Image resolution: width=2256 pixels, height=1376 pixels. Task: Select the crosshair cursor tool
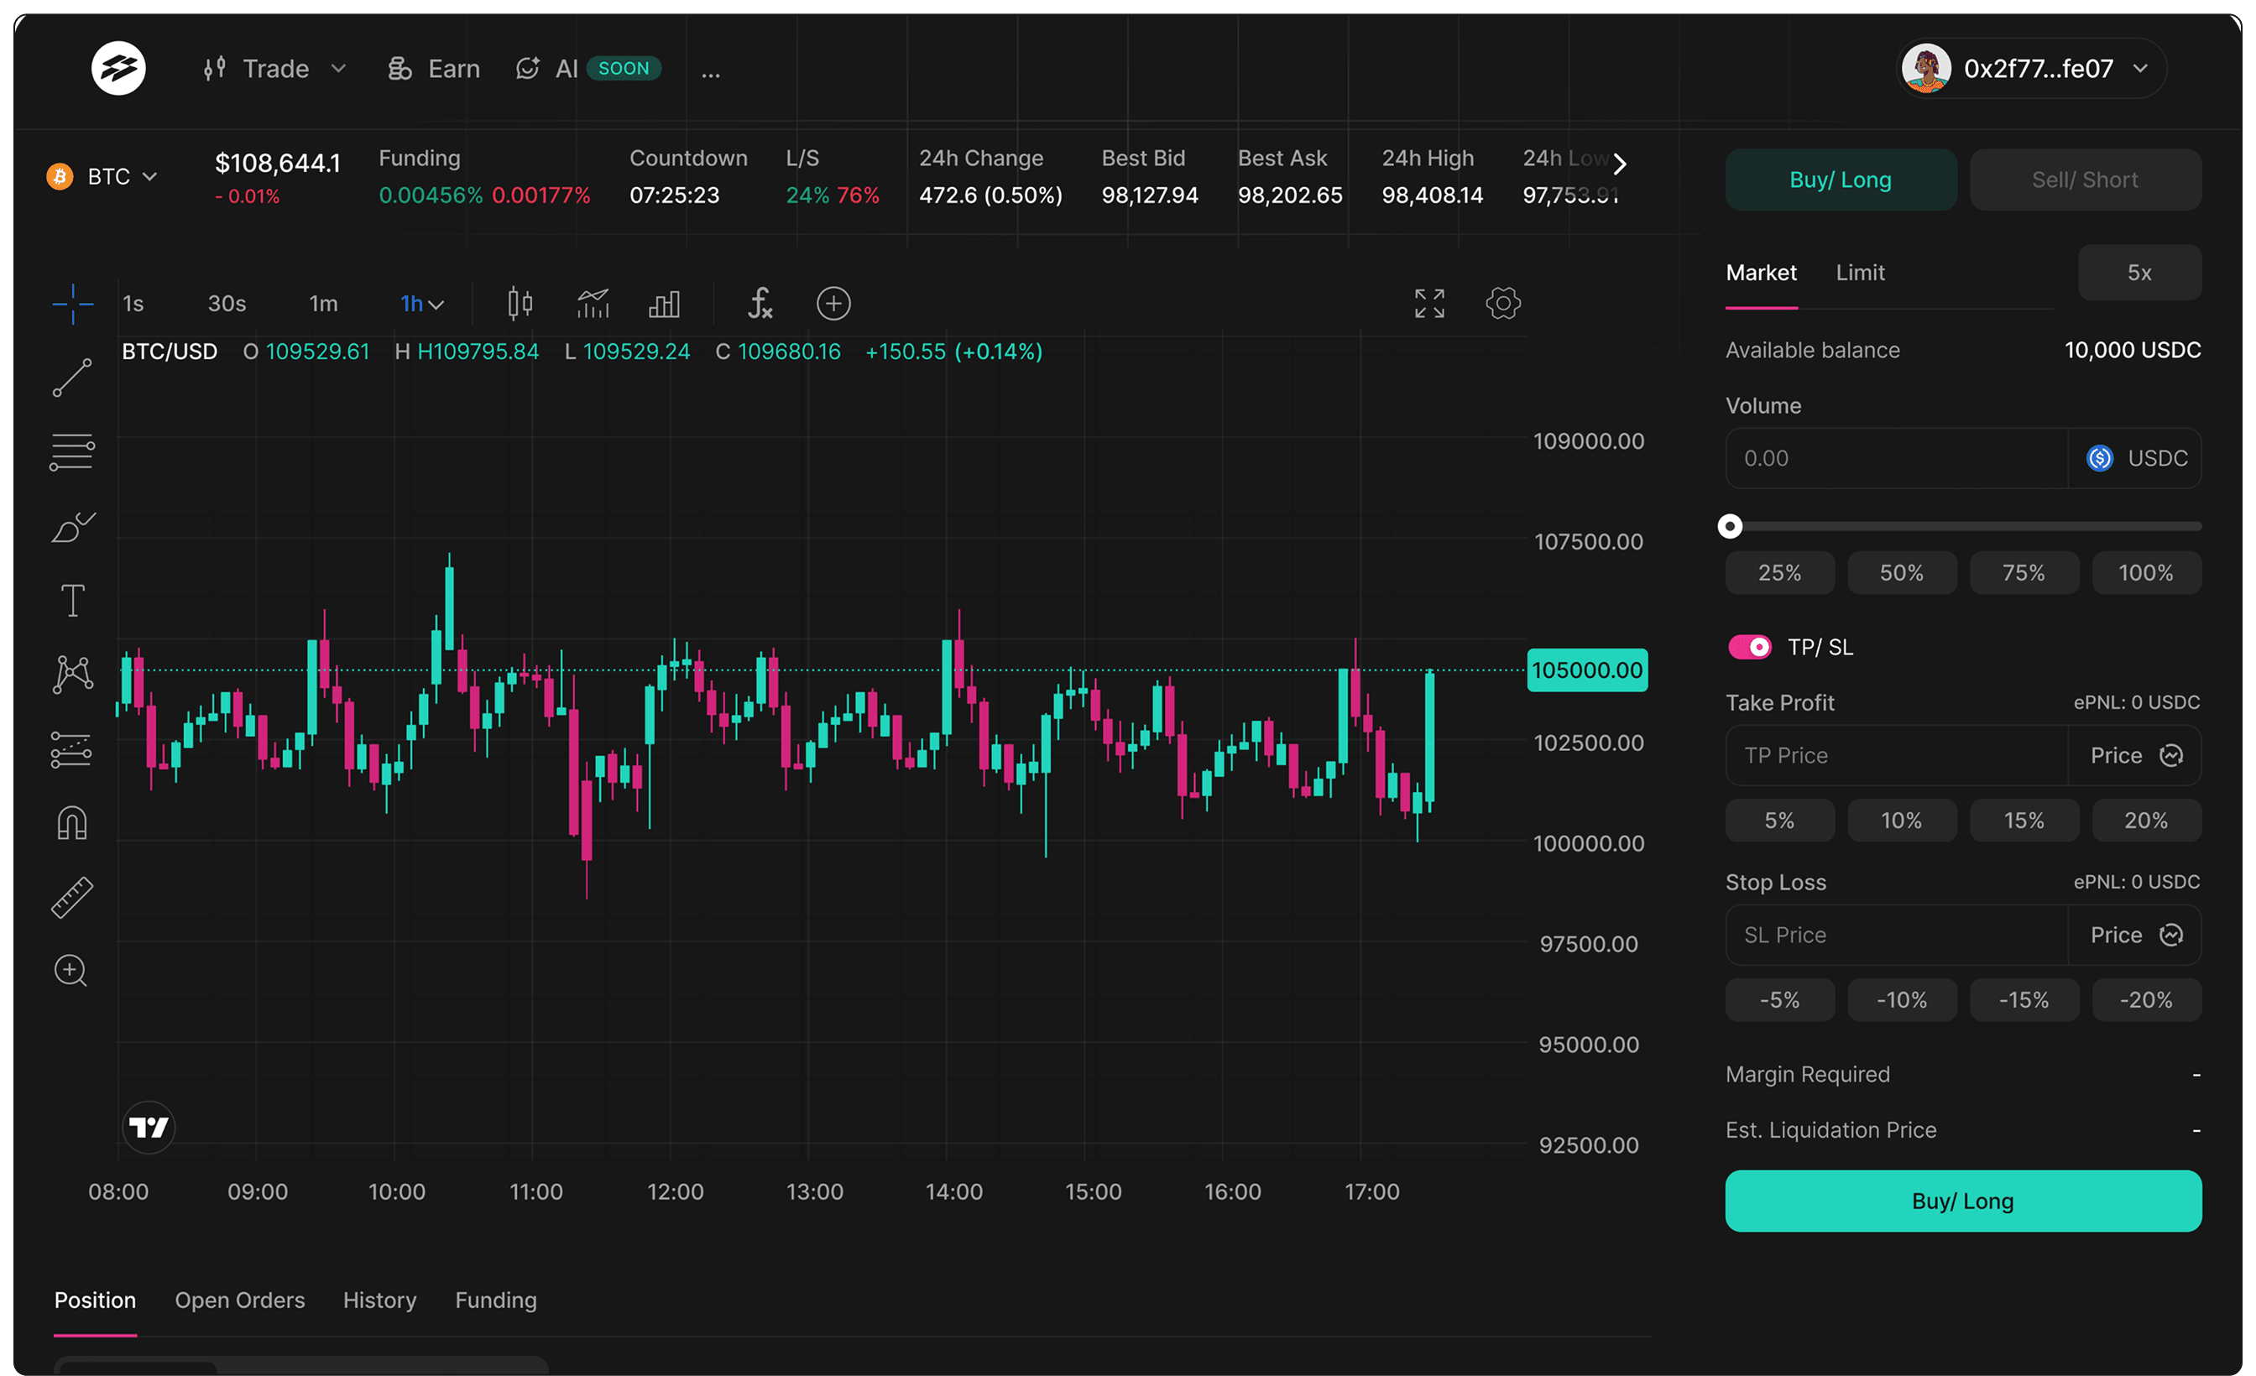(72, 304)
